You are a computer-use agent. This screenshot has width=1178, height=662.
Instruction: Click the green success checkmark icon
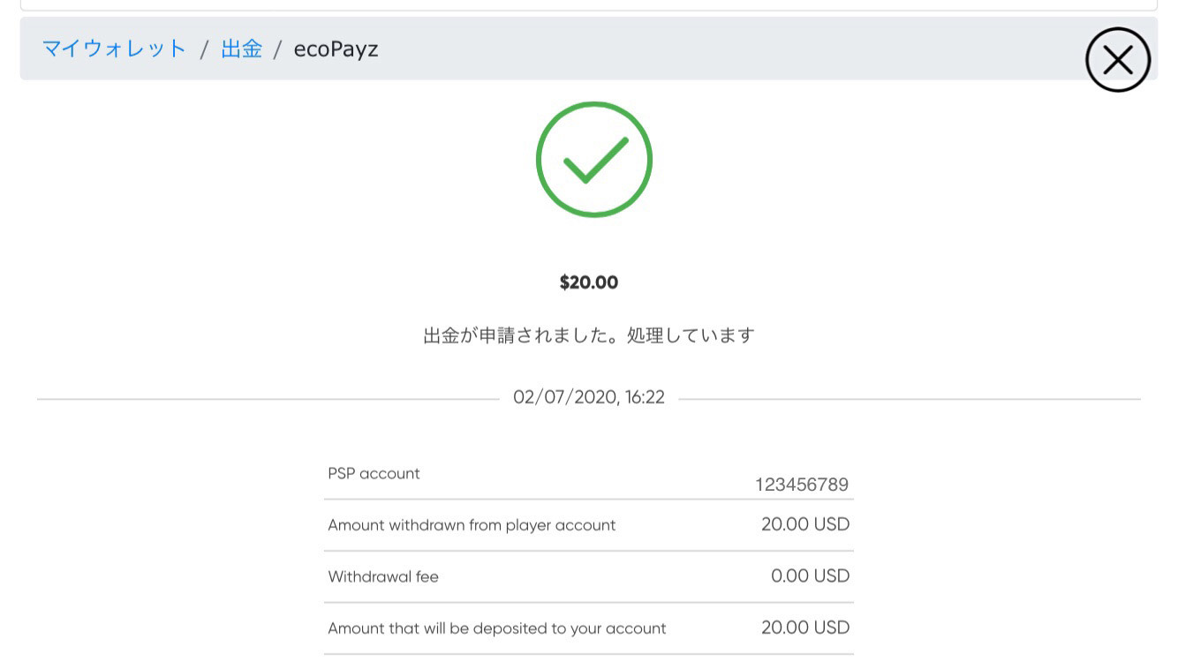point(593,159)
